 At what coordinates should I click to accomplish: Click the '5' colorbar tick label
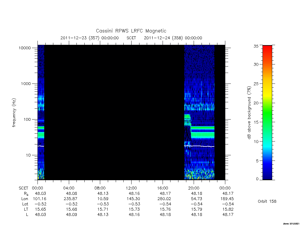pyautogui.click(x=257, y=161)
